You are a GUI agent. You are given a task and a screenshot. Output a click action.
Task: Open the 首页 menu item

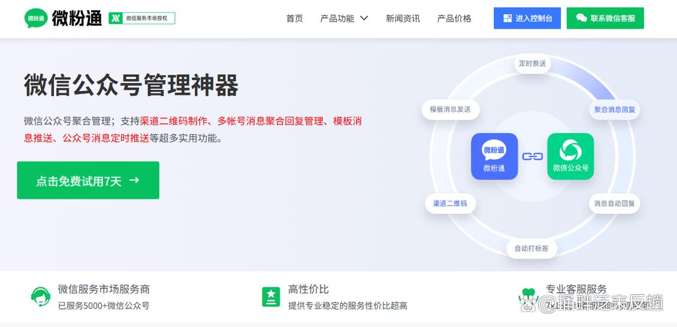point(294,19)
